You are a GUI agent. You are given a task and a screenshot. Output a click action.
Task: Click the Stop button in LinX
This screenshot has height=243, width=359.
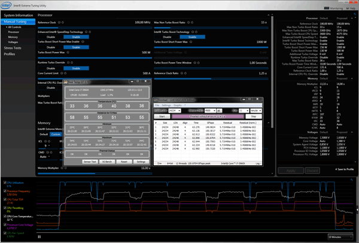coord(253,116)
